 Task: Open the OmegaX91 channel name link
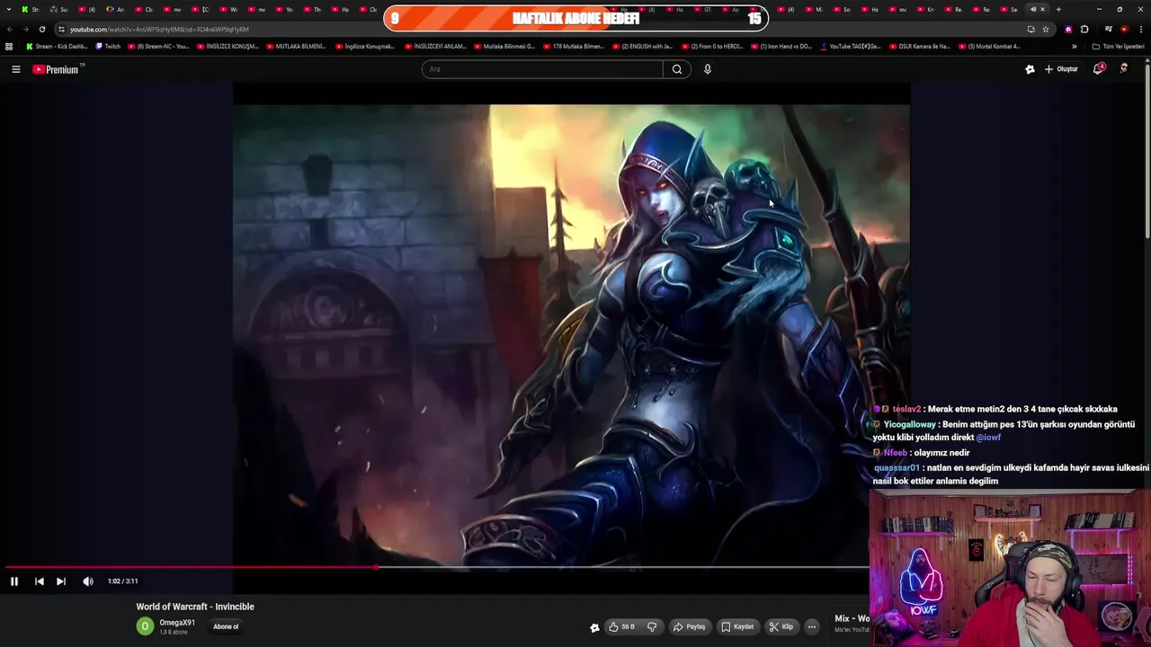click(177, 623)
